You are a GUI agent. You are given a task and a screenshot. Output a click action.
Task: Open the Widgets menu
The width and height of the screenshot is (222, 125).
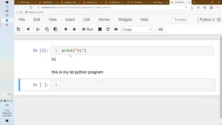pos(125,19)
